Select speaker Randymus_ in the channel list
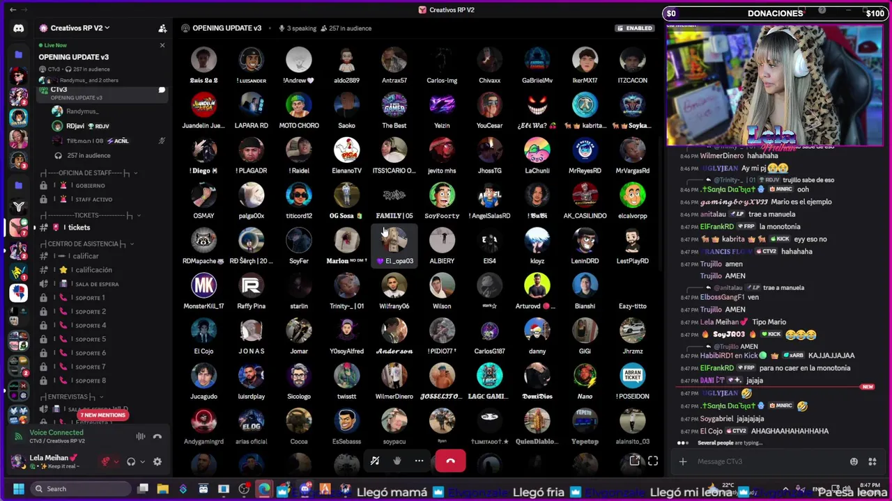This screenshot has height=501, width=892. point(82,111)
